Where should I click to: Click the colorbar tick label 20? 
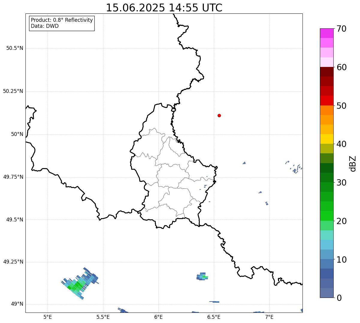coord(341,221)
